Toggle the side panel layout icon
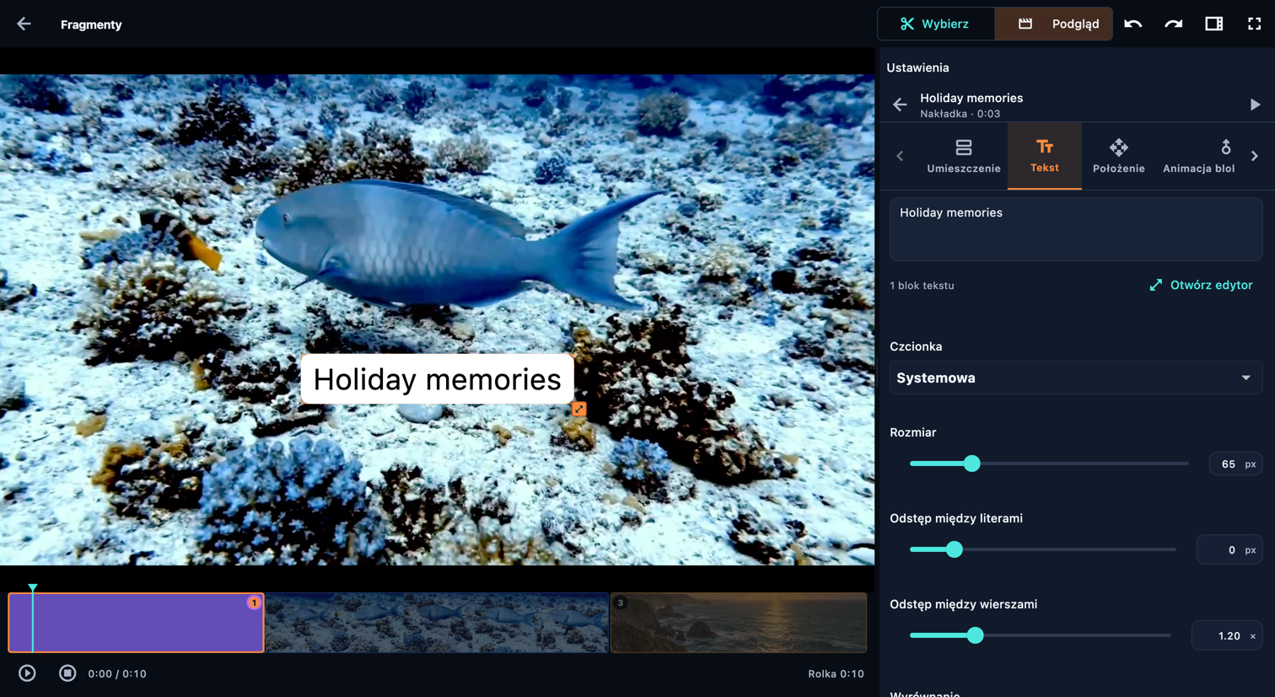This screenshot has width=1275, height=697. (x=1214, y=24)
